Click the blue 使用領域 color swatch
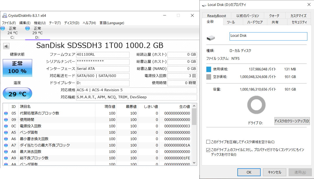Image resolution: width=314 pixels, height=179 pixels. click(x=209, y=69)
